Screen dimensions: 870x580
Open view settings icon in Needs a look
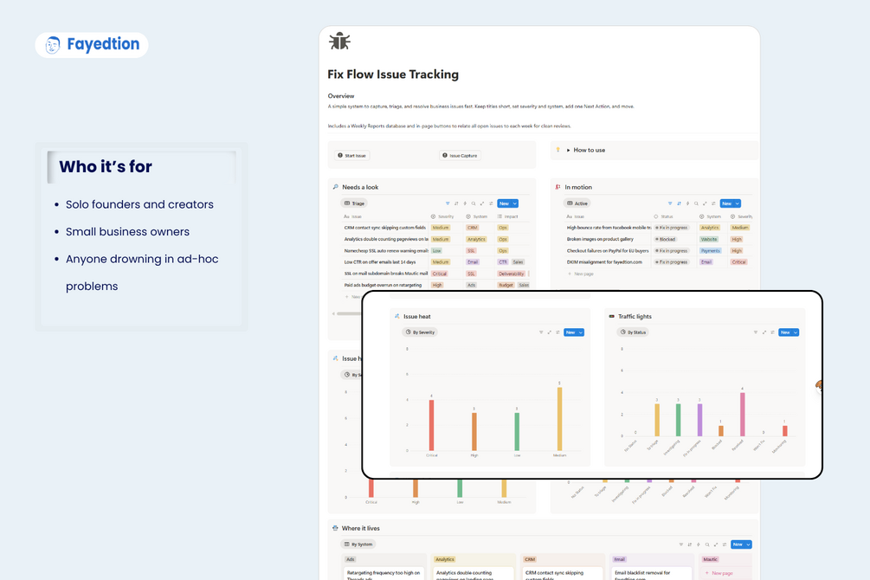click(x=491, y=203)
